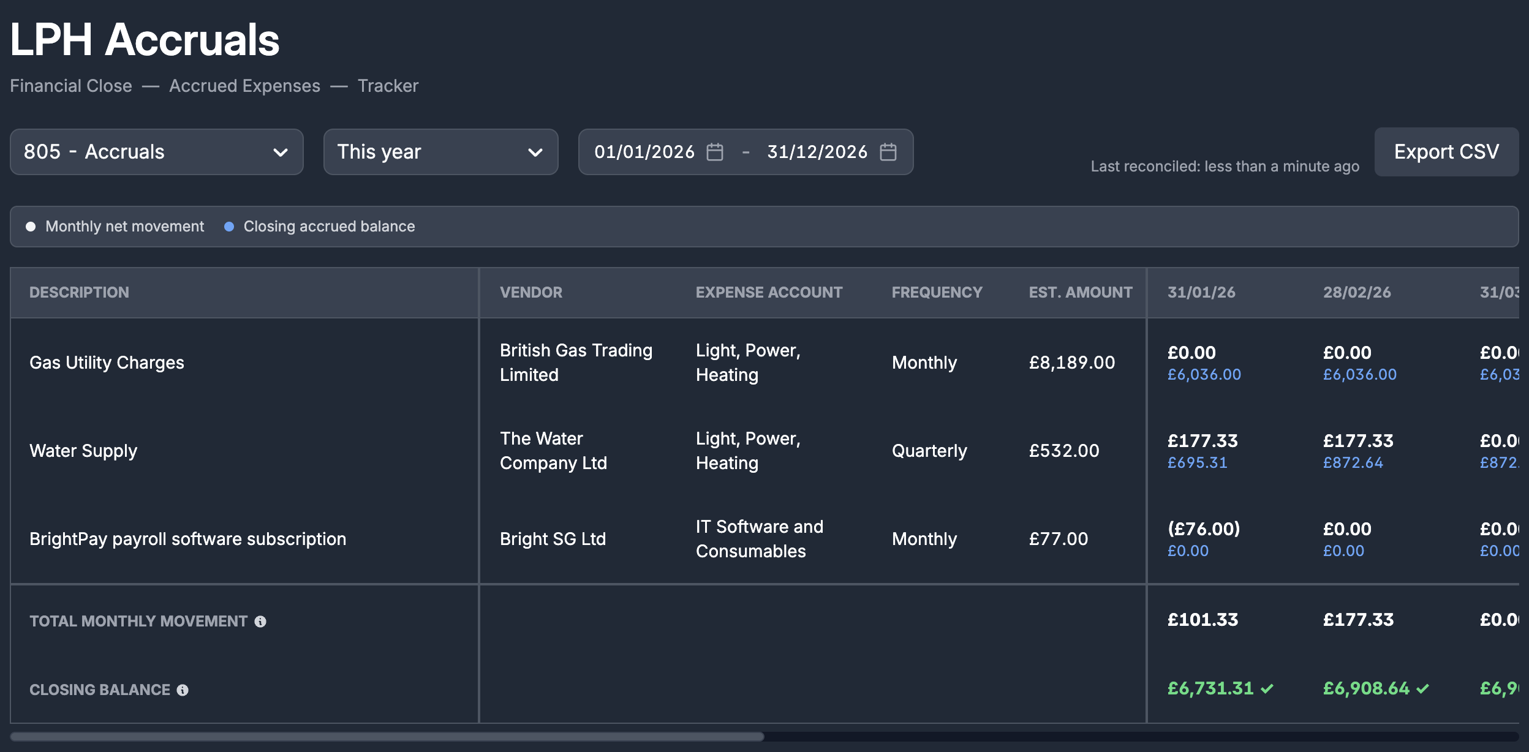Click the horizontal table scrollbar thumb
This screenshot has width=1529, height=752.
click(387, 737)
